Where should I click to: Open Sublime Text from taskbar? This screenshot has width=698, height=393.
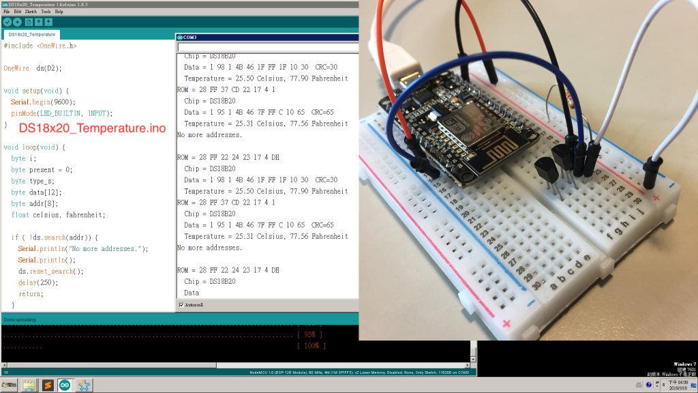pos(47,385)
